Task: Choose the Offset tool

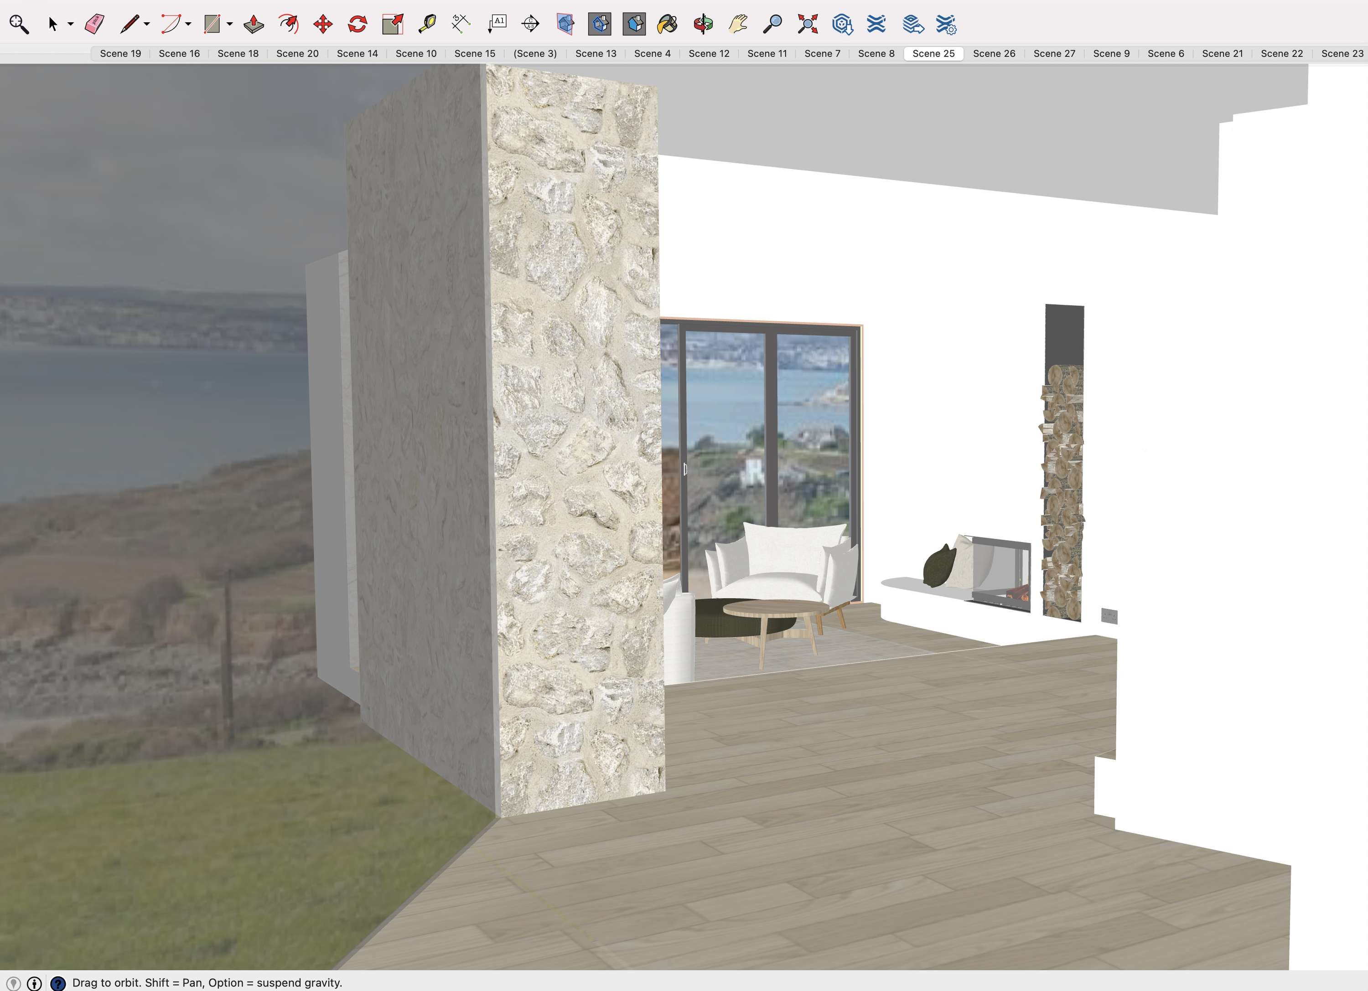Action: click(289, 24)
